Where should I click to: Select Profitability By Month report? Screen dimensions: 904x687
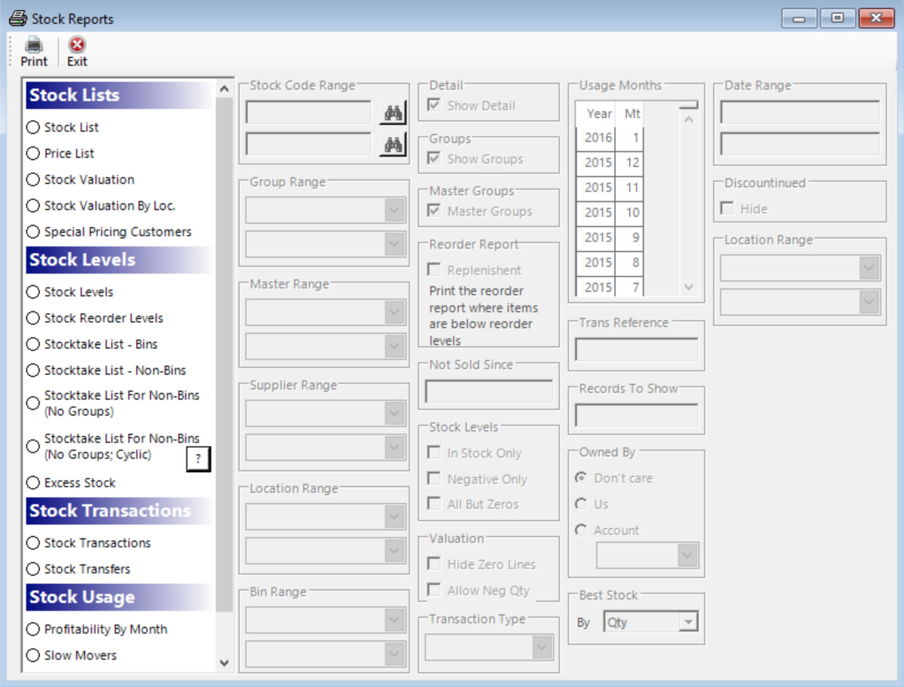[x=33, y=629]
